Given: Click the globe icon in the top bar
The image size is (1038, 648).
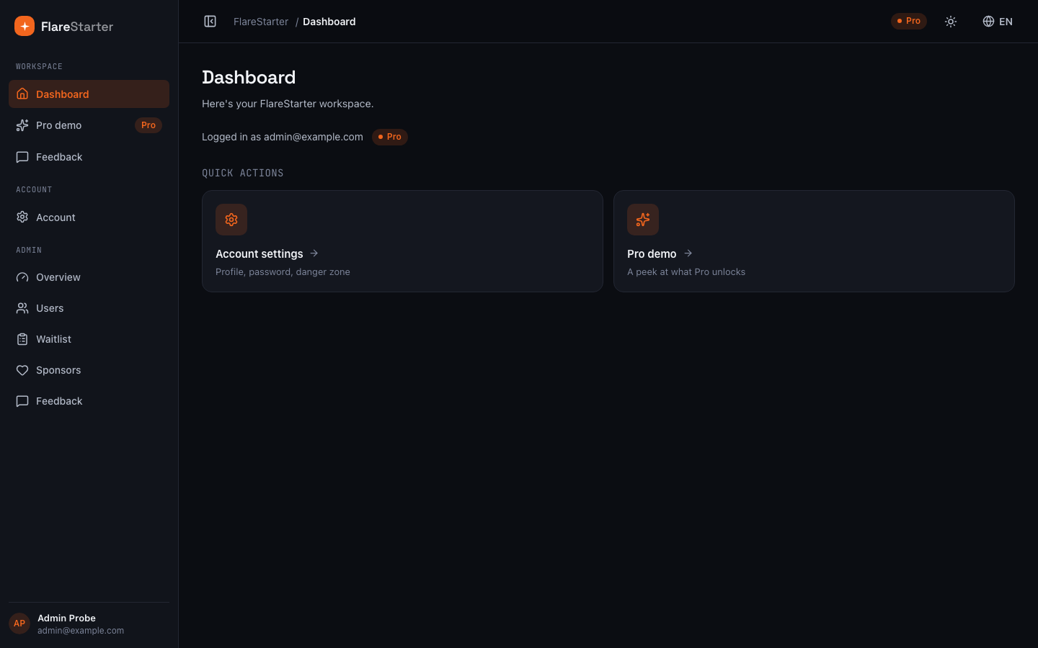Looking at the screenshot, I should tap(988, 22).
